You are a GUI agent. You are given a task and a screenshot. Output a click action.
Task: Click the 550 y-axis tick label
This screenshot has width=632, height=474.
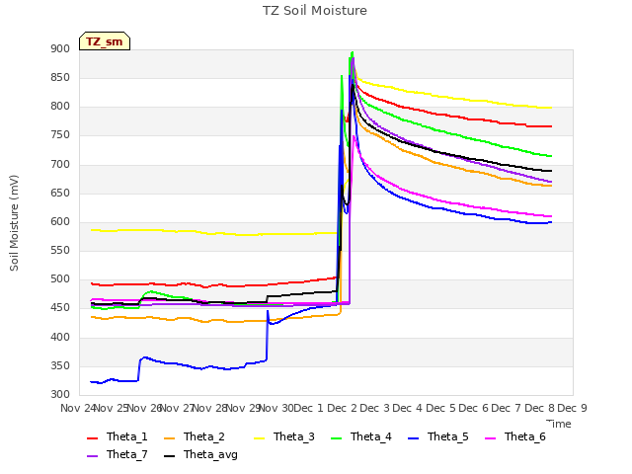[x=60, y=250]
